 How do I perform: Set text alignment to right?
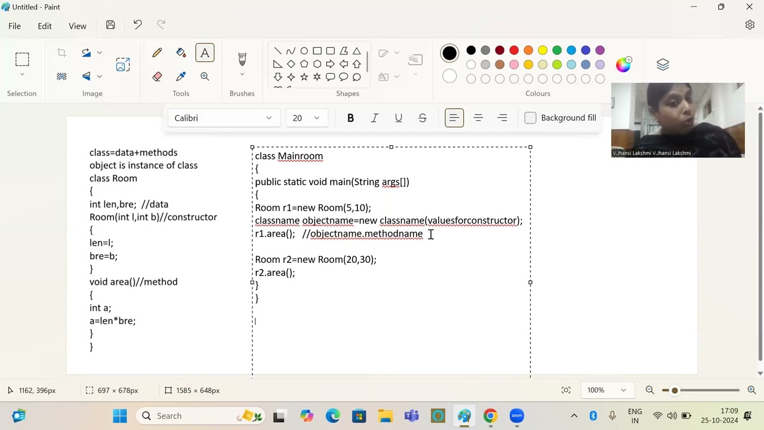coord(502,118)
